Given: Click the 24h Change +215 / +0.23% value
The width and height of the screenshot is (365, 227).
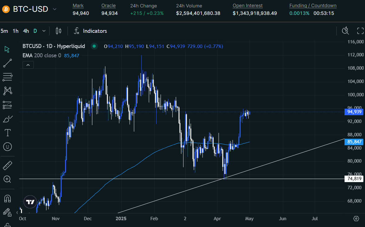Looking at the screenshot, I should pos(147,13).
